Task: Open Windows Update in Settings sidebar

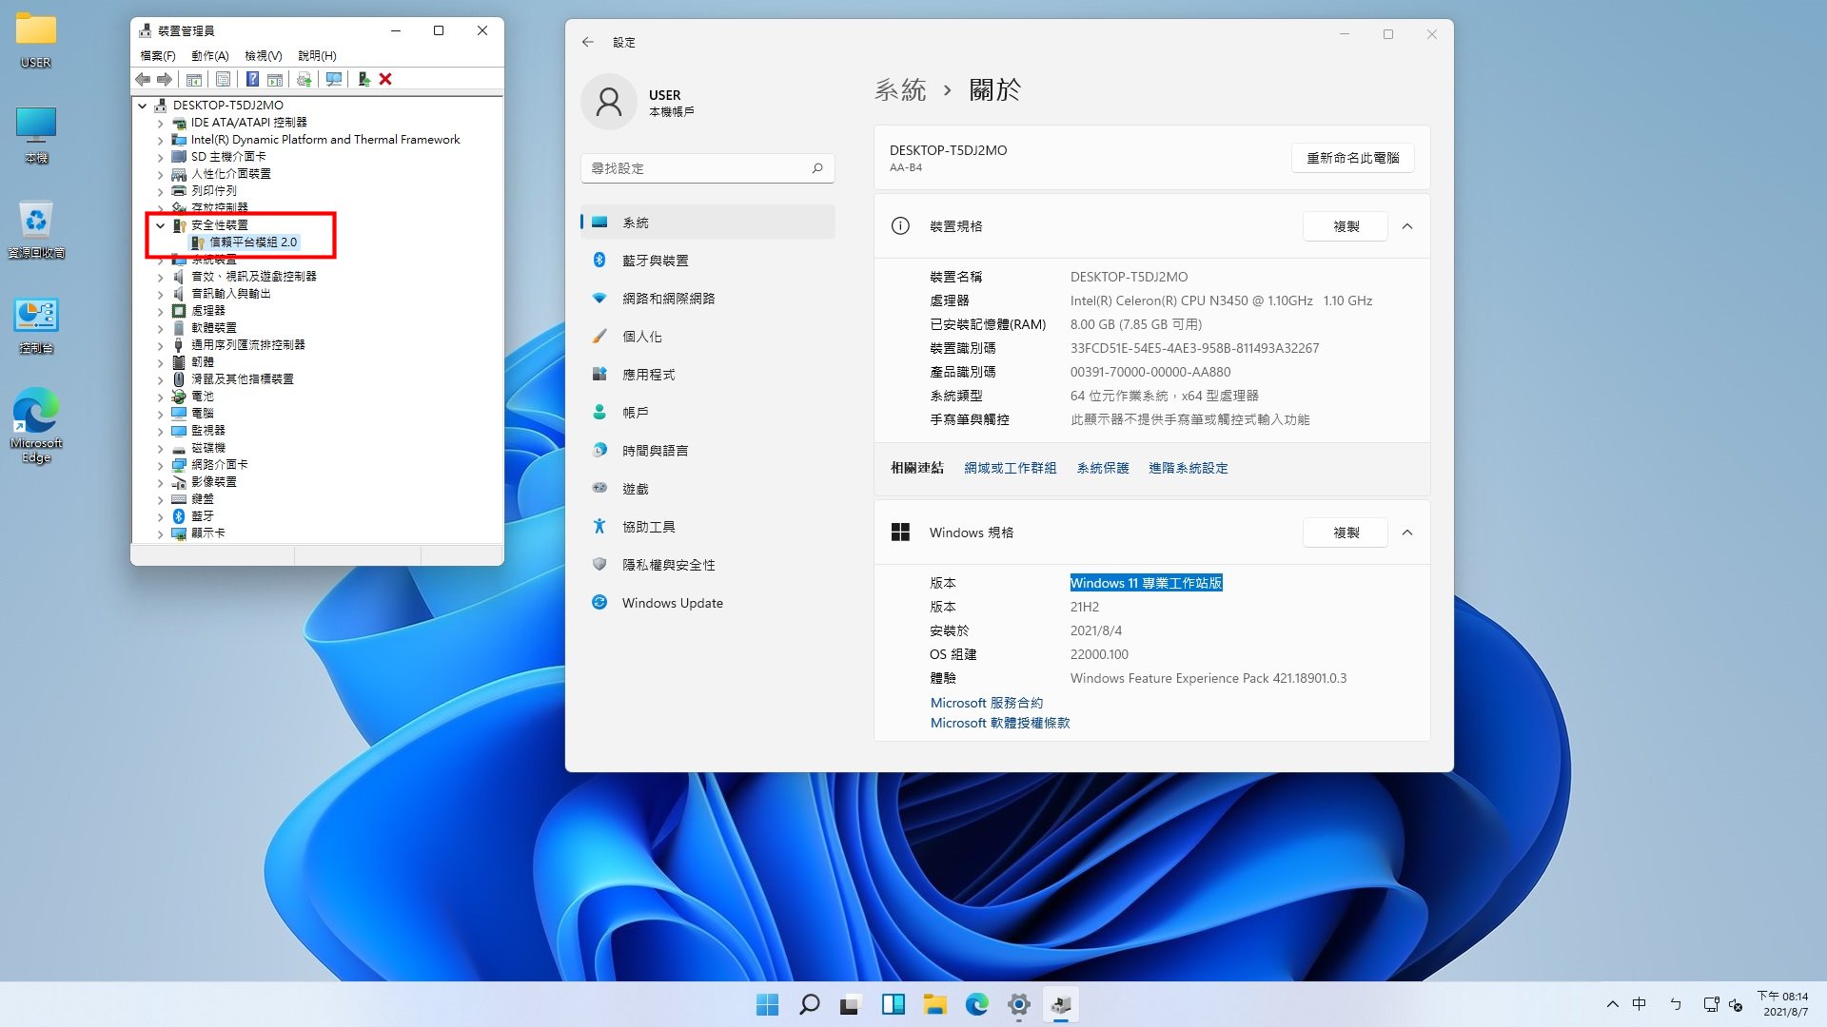Action: 672,603
